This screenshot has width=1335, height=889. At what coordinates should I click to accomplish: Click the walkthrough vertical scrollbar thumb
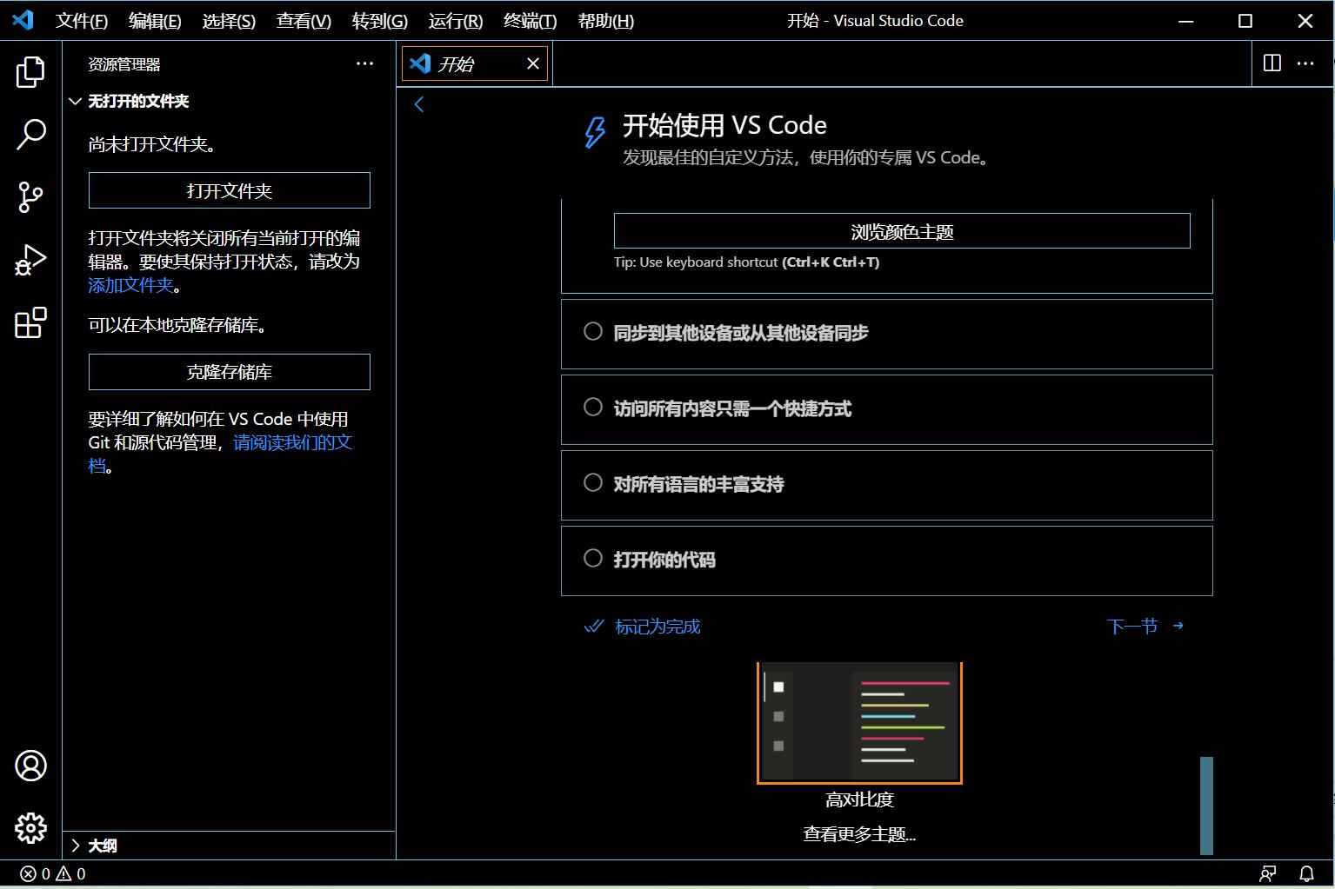click(x=1206, y=806)
